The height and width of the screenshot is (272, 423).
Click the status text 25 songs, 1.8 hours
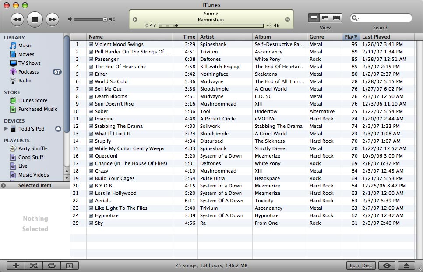[211, 265]
